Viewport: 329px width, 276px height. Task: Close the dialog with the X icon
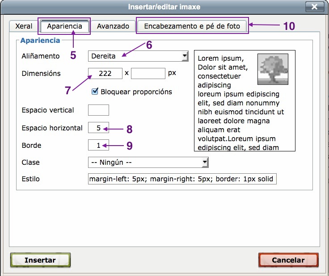point(315,7)
